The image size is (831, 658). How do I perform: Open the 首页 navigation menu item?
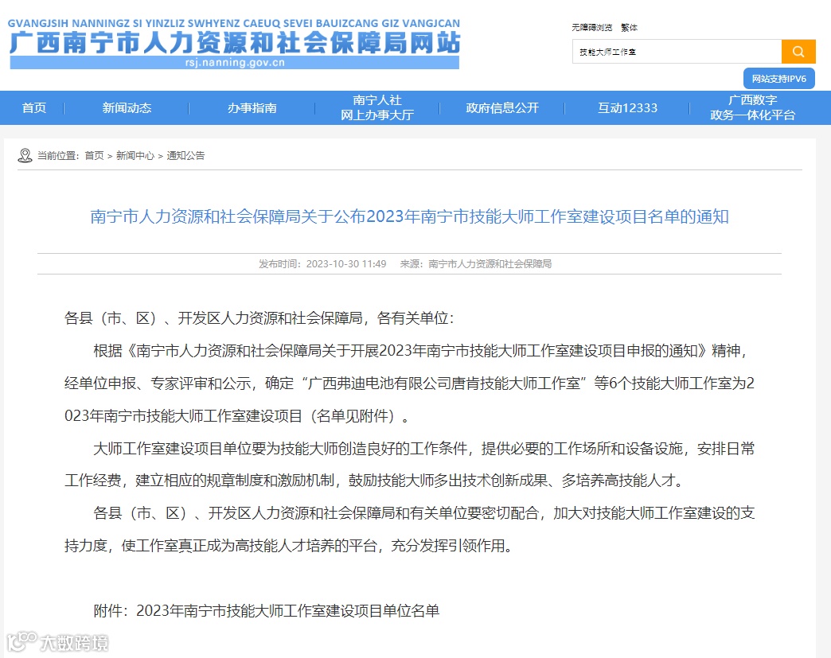34,108
